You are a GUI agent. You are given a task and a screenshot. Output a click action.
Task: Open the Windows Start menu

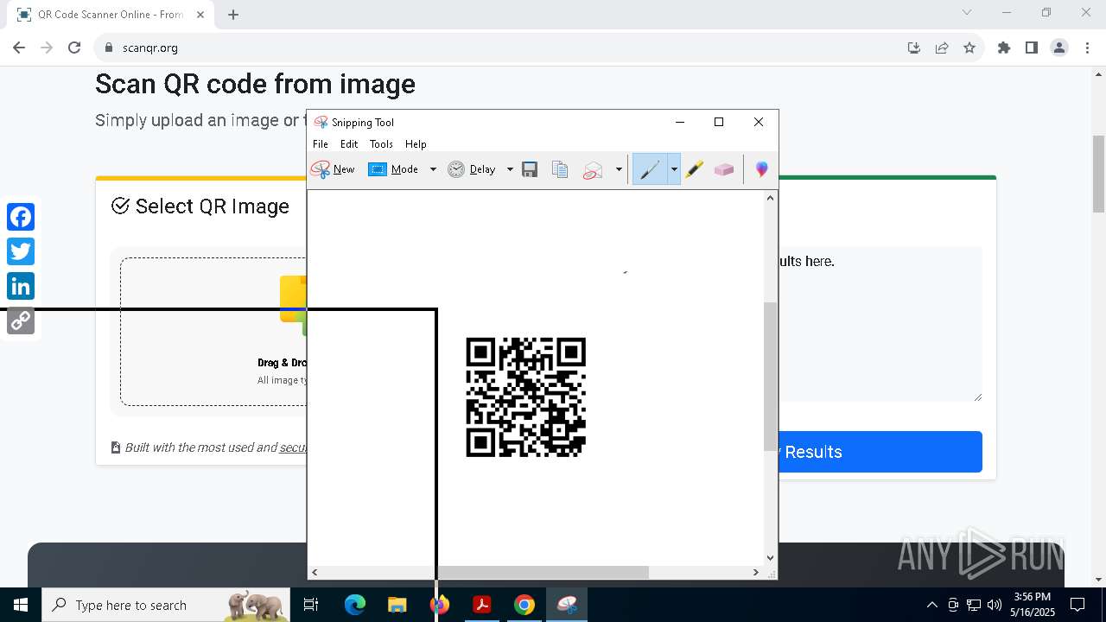(x=21, y=605)
